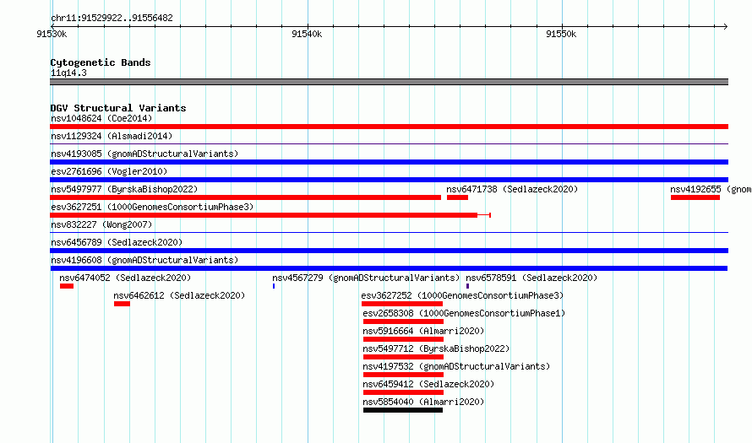
Task: Click the tiny blue nsv4567279 marker
Action: point(274,286)
